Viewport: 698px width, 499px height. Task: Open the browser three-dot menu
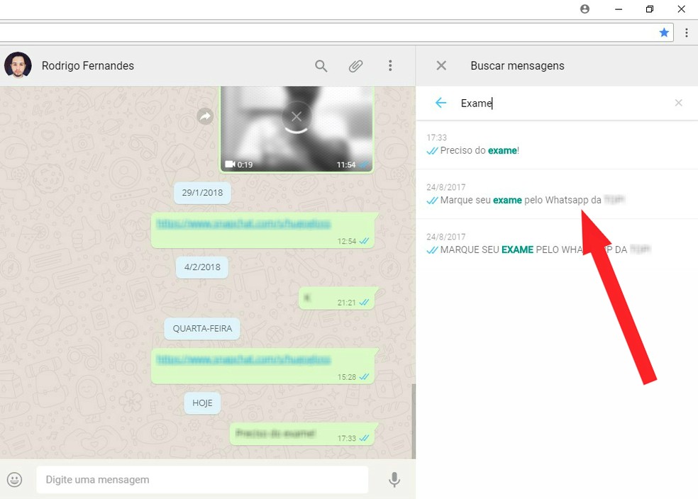(687, 33)
